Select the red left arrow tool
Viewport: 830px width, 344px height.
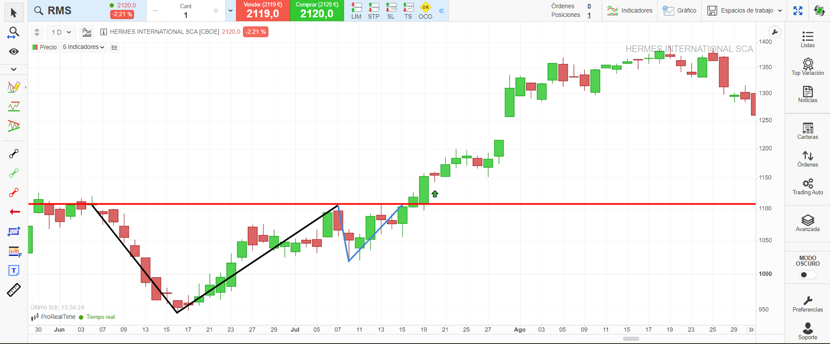coord(15,212)
